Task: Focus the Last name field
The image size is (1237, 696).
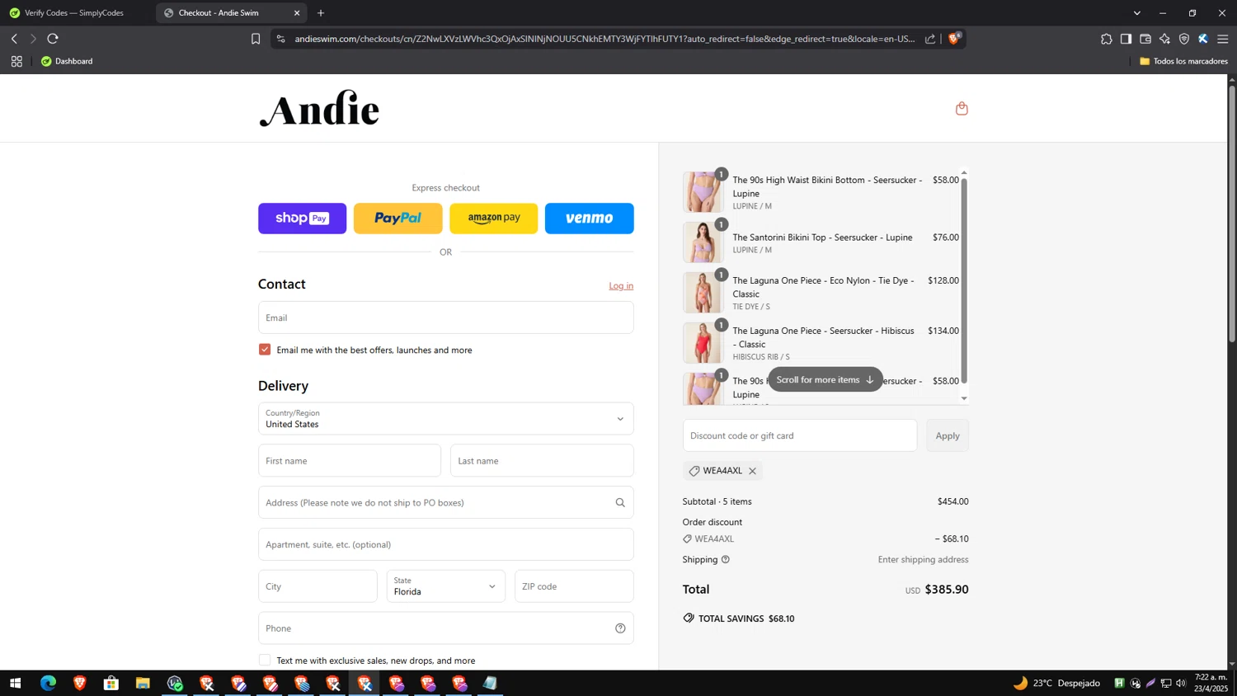Action: [x=542, y=461]
